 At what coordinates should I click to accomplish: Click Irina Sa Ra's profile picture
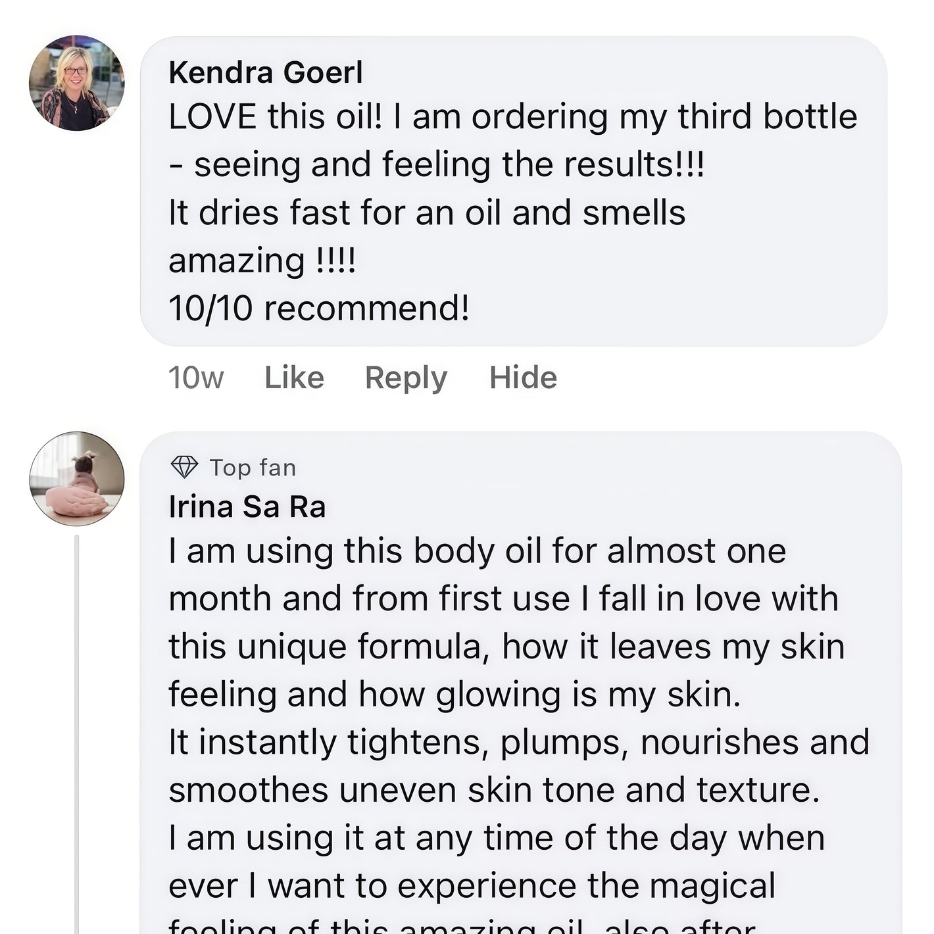[77, 478]
